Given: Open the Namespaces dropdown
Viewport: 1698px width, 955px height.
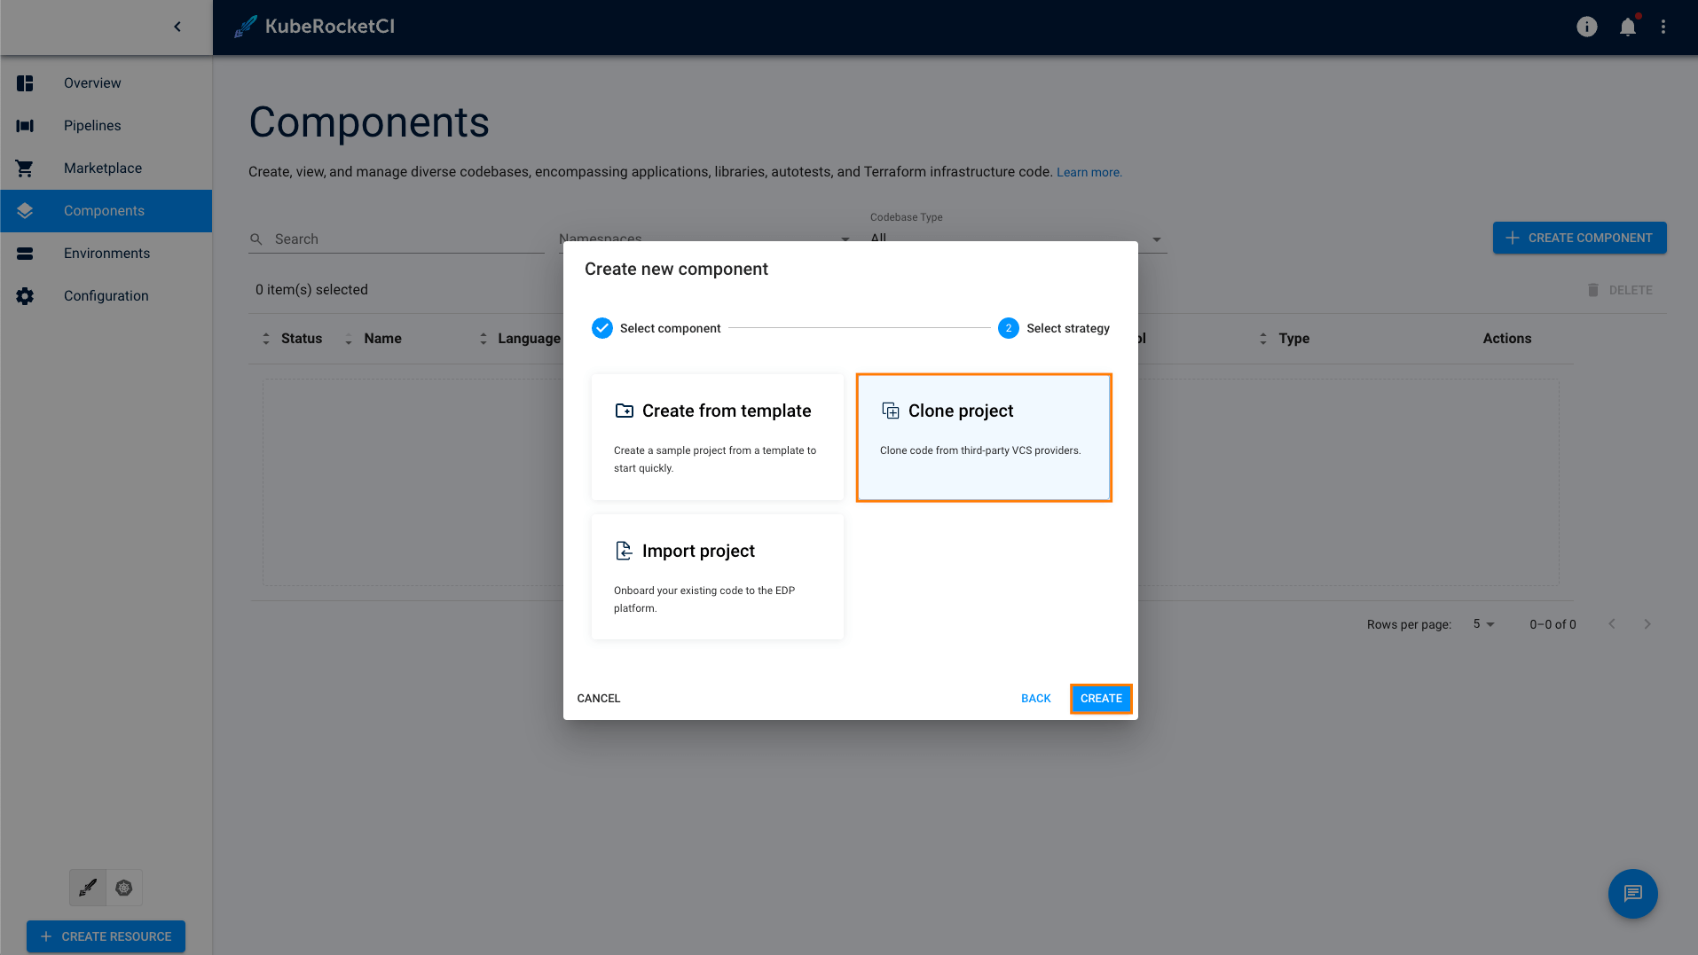Looking at the screenshot, I should pyautogui.click(x=845, y=239).
